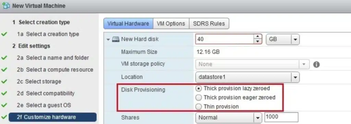
Task: Click the New Virtual Machine title icon
Action: click(x=5, y=5)
